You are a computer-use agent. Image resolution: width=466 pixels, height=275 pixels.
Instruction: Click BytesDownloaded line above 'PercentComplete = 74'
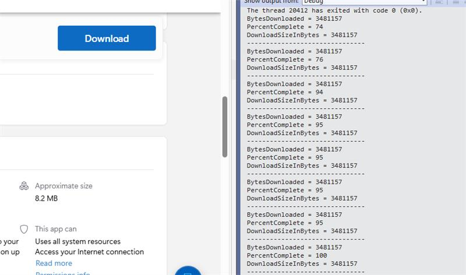coord(294,19)
